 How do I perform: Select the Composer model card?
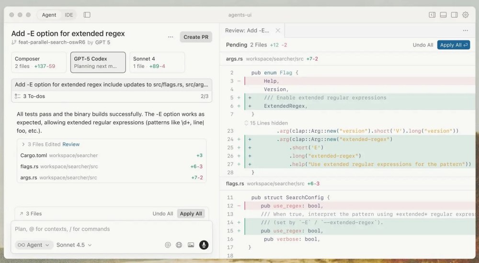coord(39,62)
